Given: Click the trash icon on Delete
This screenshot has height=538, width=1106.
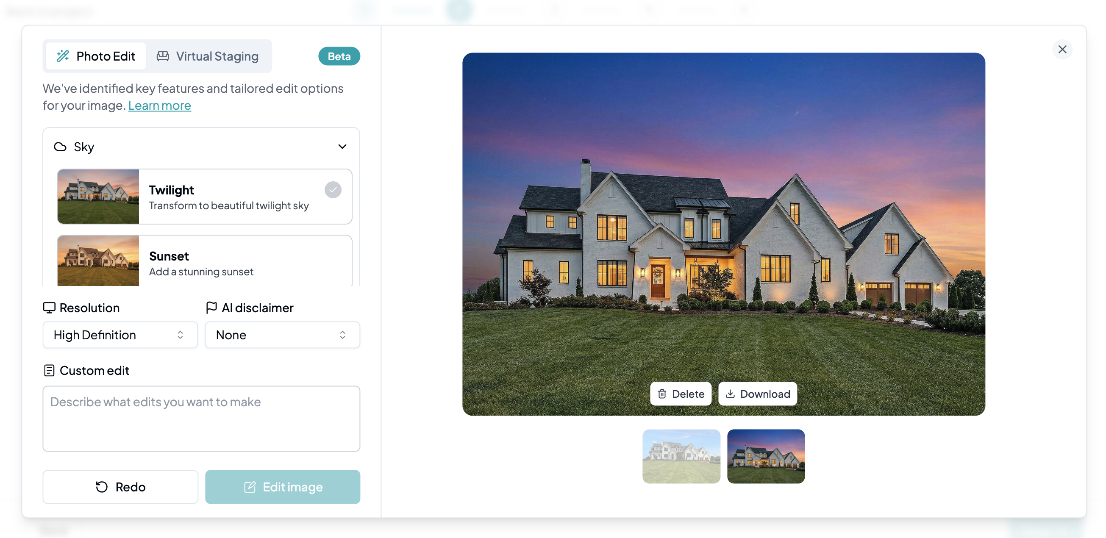Looking at the screenshot, I should (662, 394).
